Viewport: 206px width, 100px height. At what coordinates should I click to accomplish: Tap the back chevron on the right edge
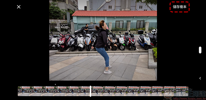pos(200,78)
